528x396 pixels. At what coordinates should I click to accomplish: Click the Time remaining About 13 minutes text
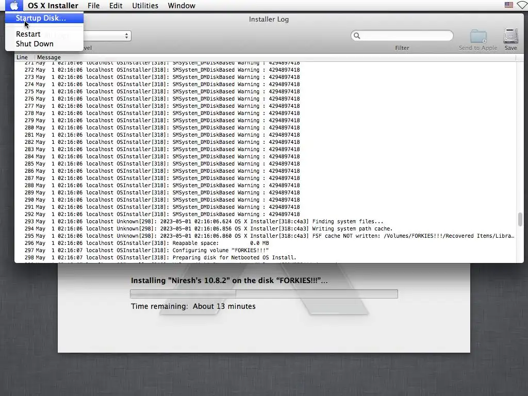coord(193,306)
